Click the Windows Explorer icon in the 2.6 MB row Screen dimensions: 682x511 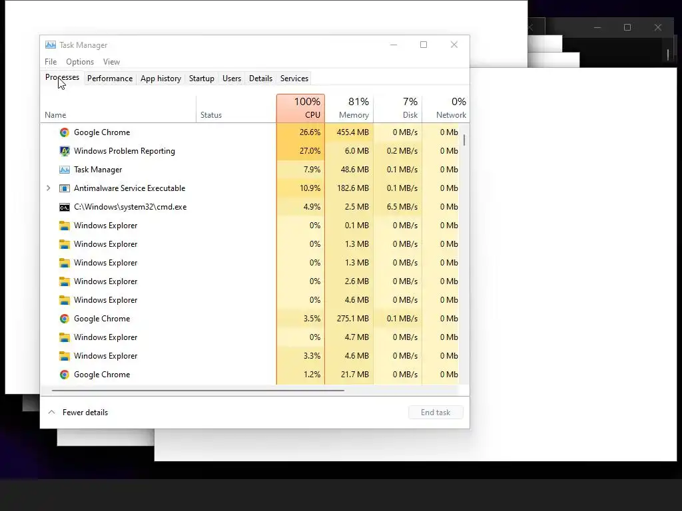point(65,281)
